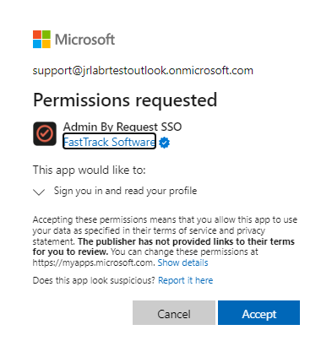Decline permissions with the Cancel button

click(x=174, y=312)
